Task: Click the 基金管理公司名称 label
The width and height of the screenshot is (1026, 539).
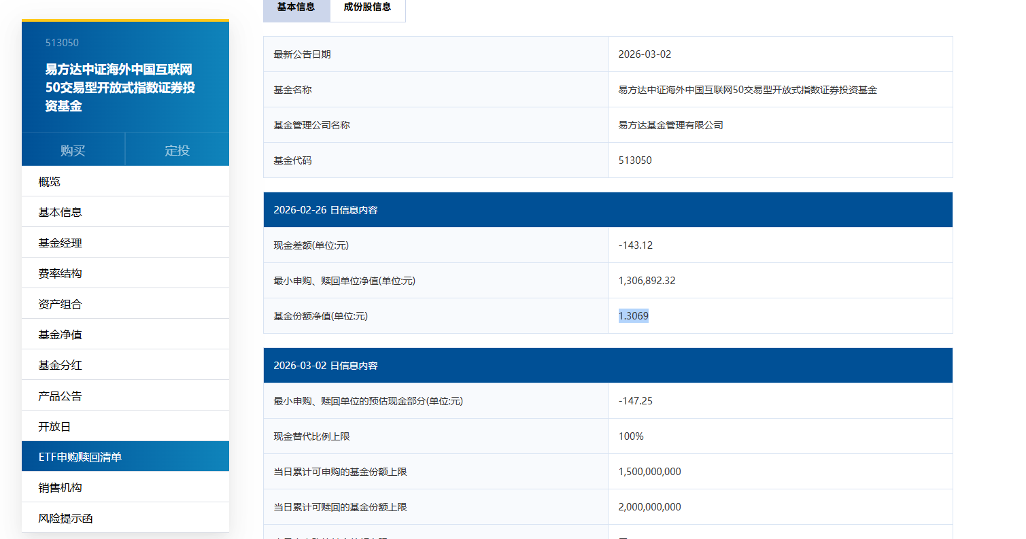Action: pyautogui.click(x=311, y=125)
